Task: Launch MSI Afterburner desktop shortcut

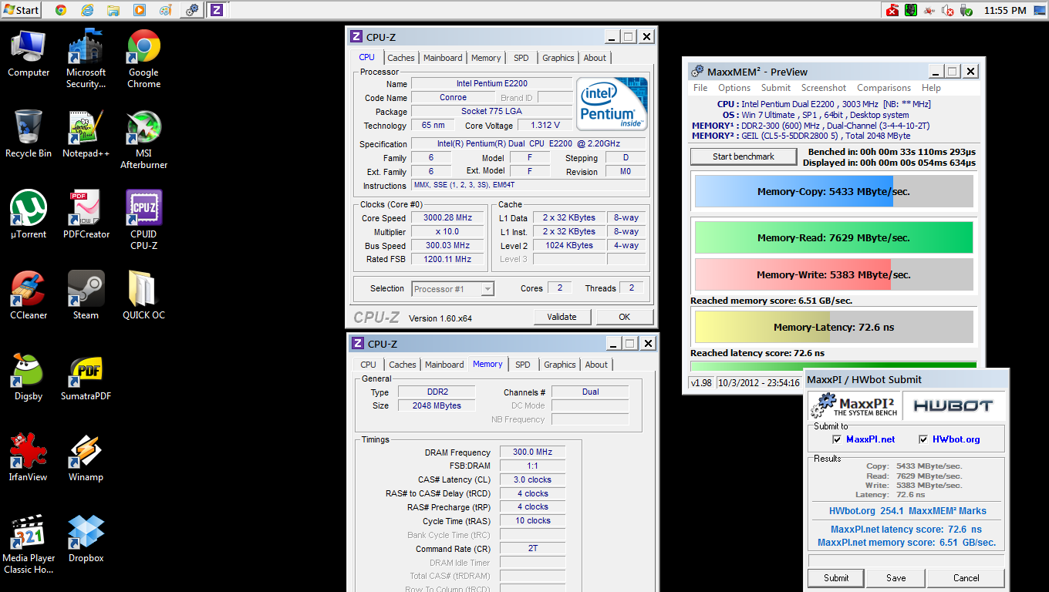Action: coord(143,140)
